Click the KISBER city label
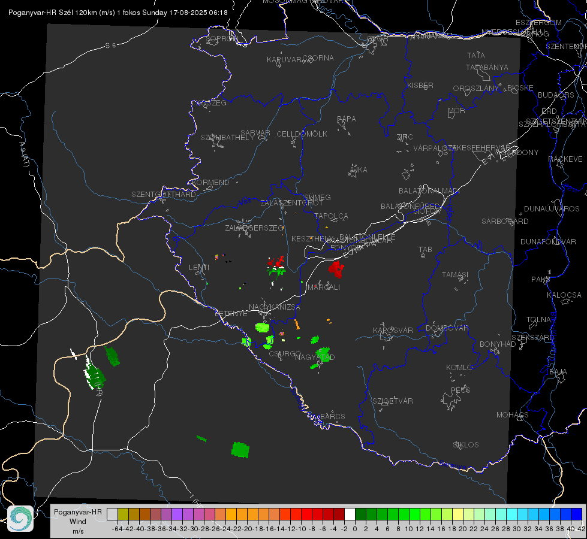This screenshot has height=539, width=587. coord(420,85)
